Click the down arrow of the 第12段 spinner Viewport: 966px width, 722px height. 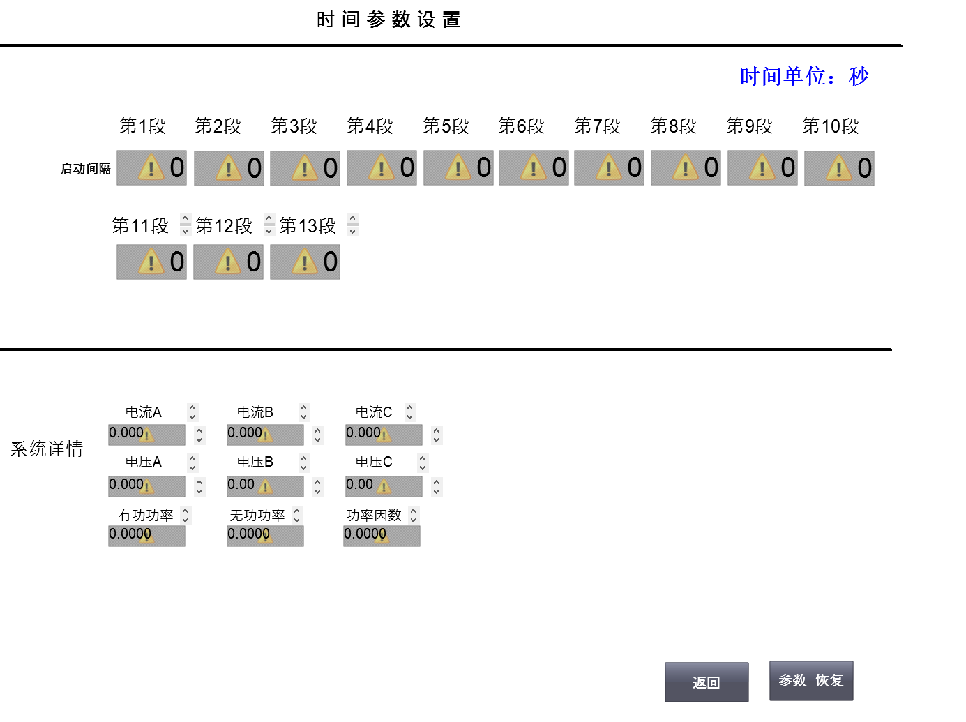pyautogui.click(x=269, y=231)
